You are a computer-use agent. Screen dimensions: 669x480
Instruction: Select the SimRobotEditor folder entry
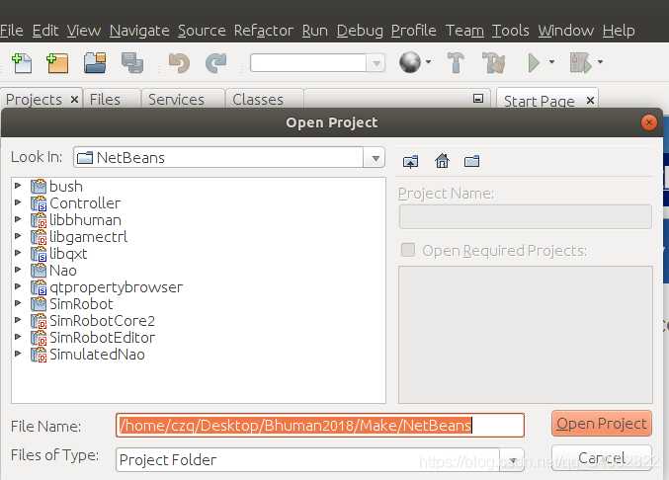(x=103, y=338)
